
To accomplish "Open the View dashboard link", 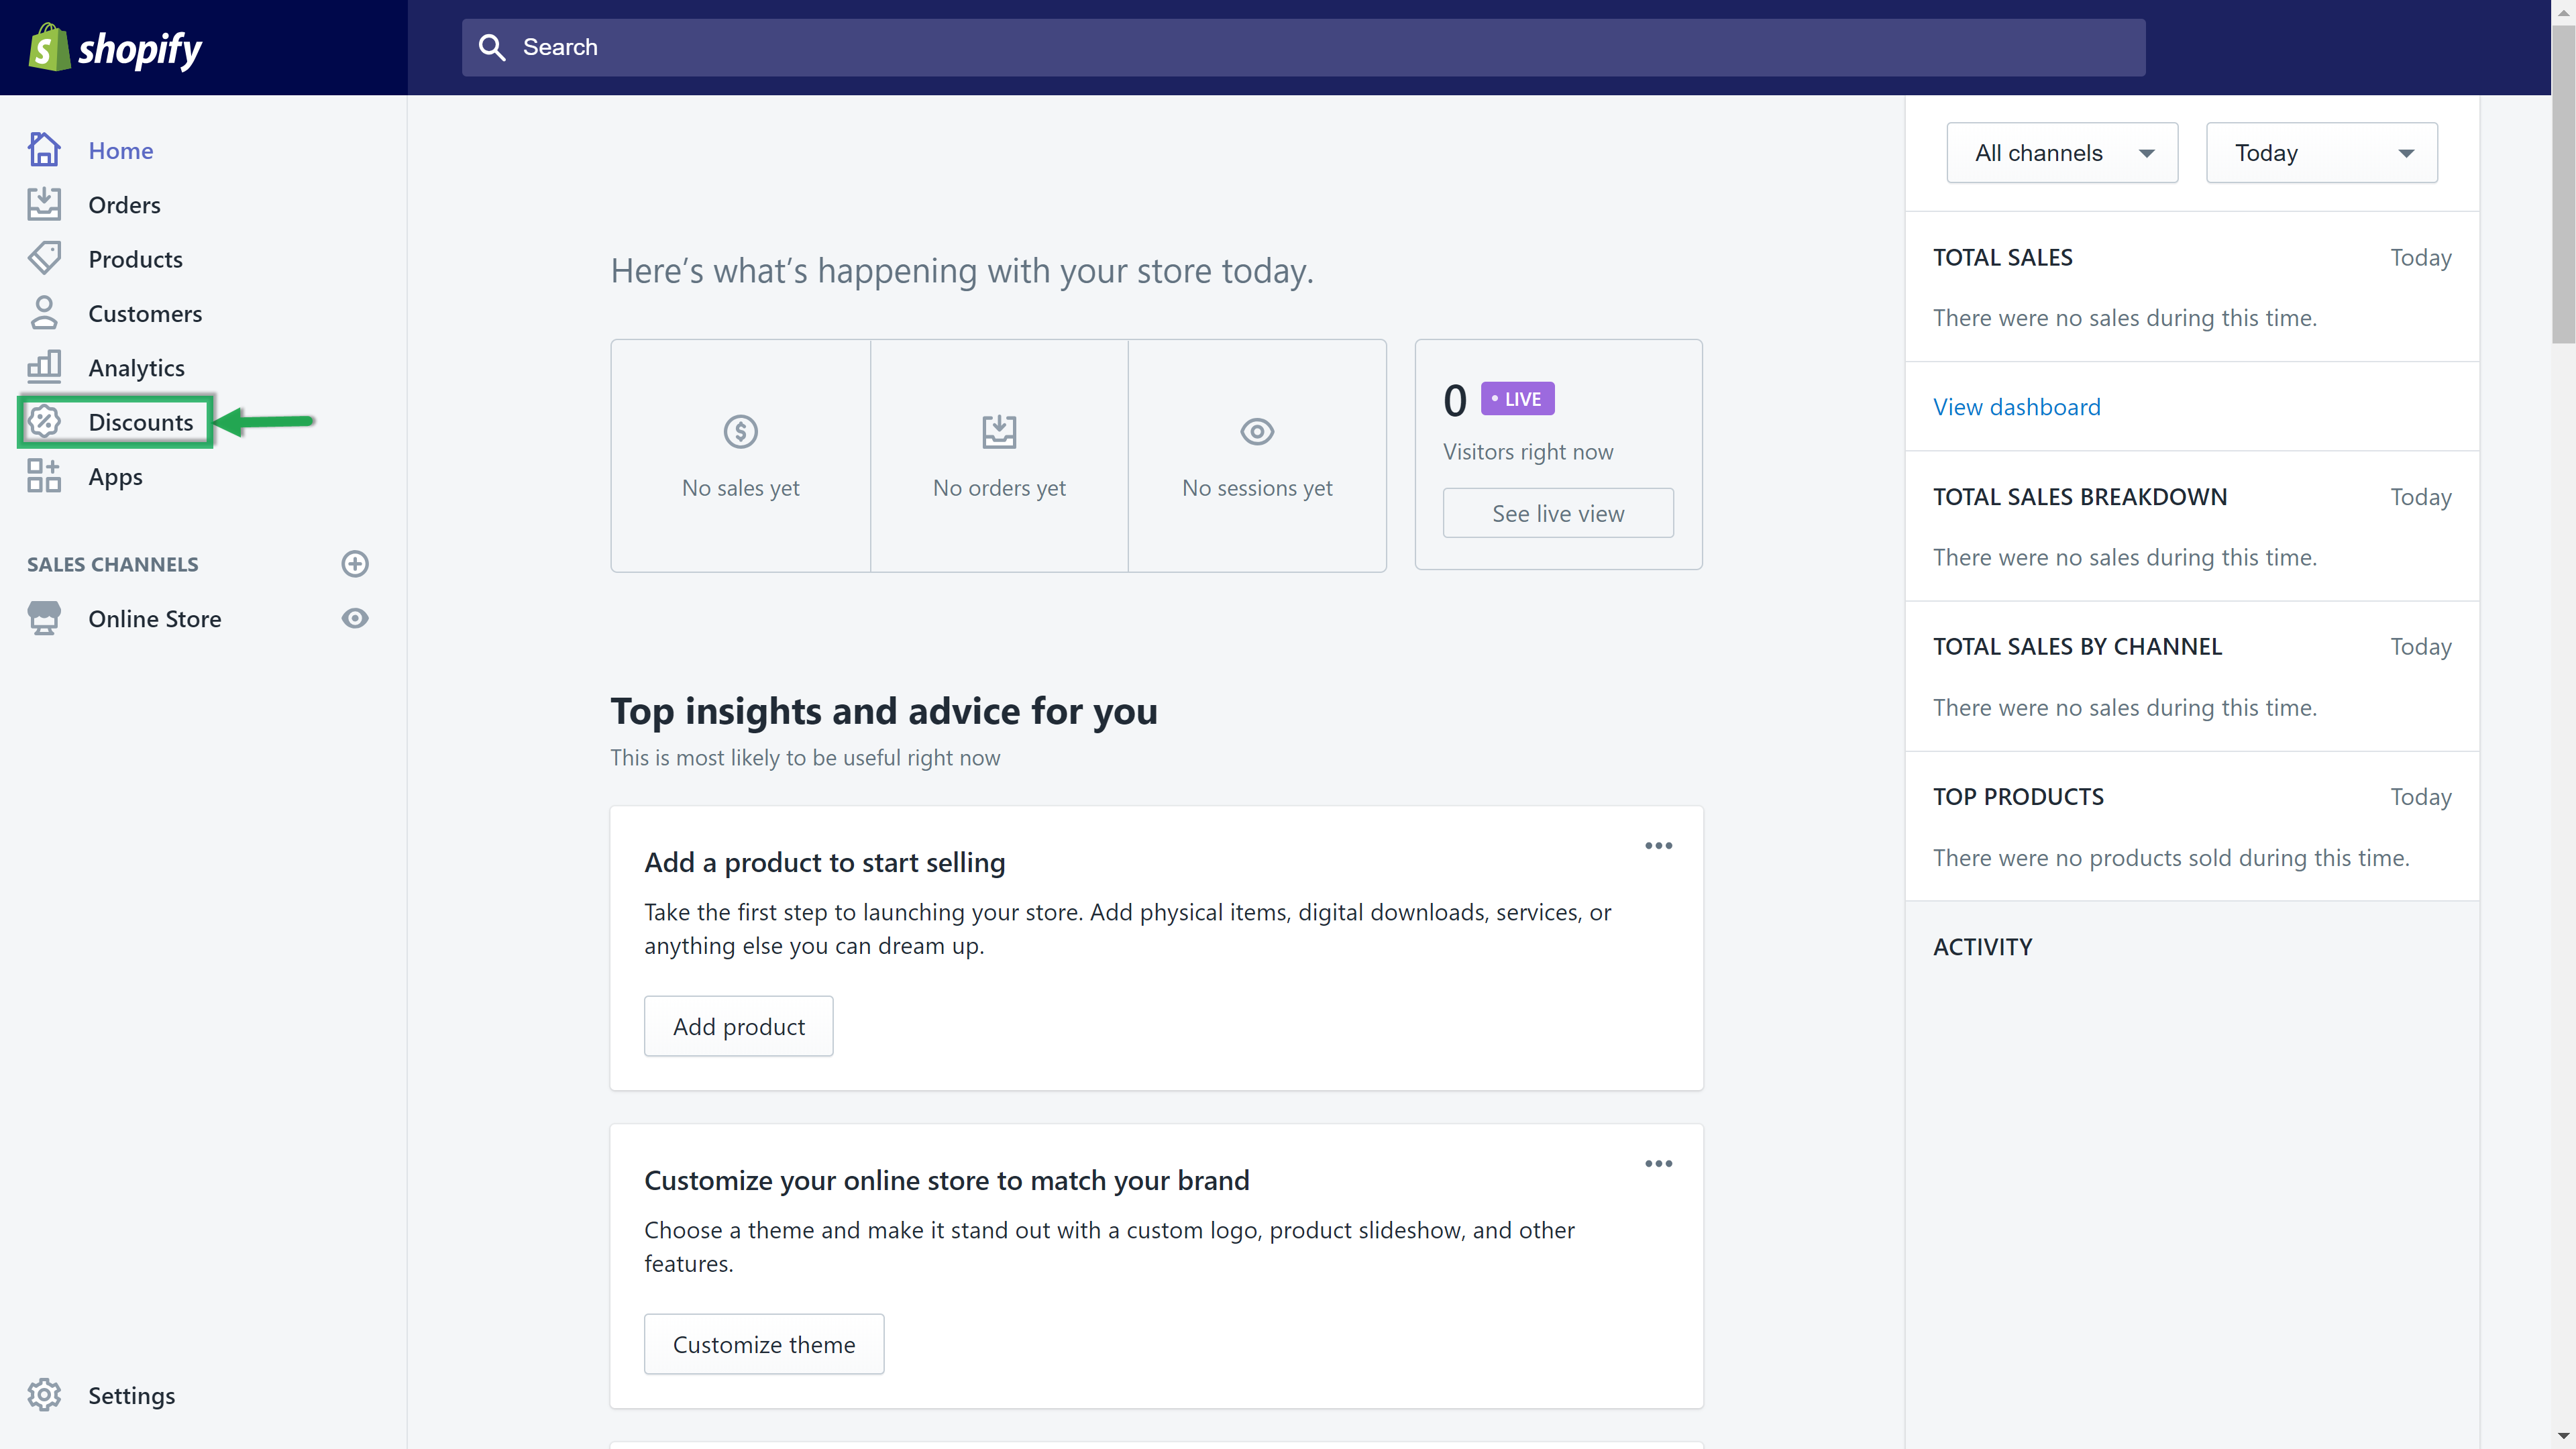I will [x=2016, y=407].
